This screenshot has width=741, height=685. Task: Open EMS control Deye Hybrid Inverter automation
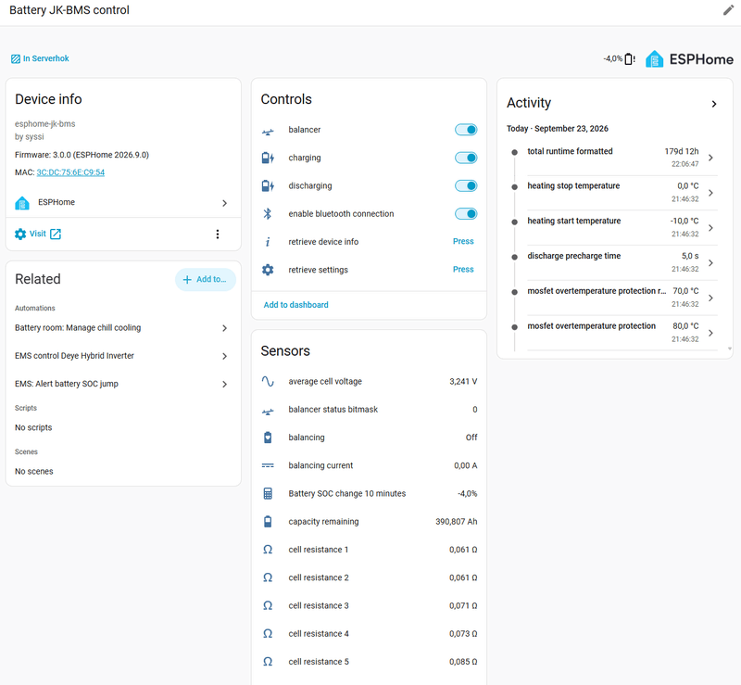(x=121, y=356)
